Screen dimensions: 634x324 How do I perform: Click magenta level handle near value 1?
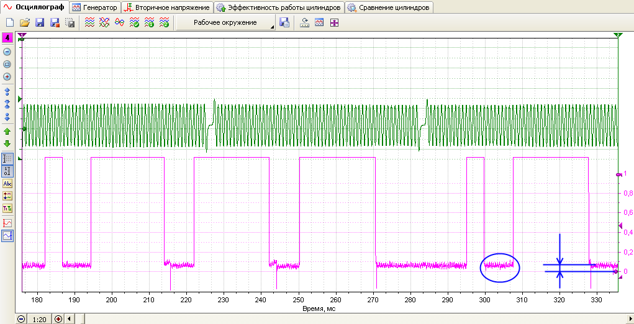pyautogui.click(x=618, y=174)
